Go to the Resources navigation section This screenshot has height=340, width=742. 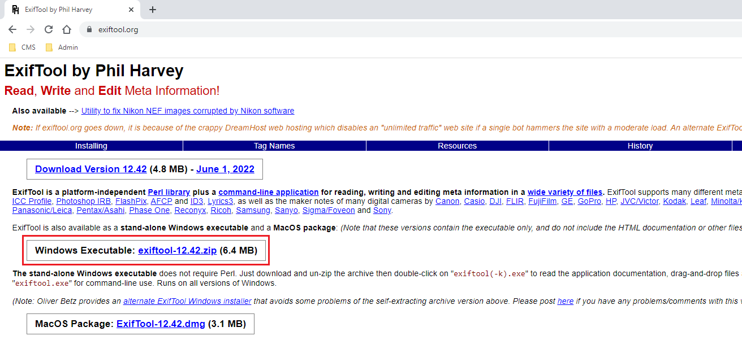pyautogui.click(x=457, y=146)
